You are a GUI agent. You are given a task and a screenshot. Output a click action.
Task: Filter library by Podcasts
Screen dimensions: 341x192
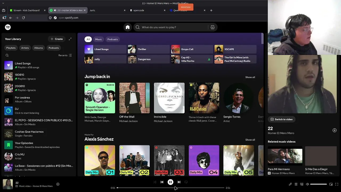pyautogui.click(x=54, y=48)
